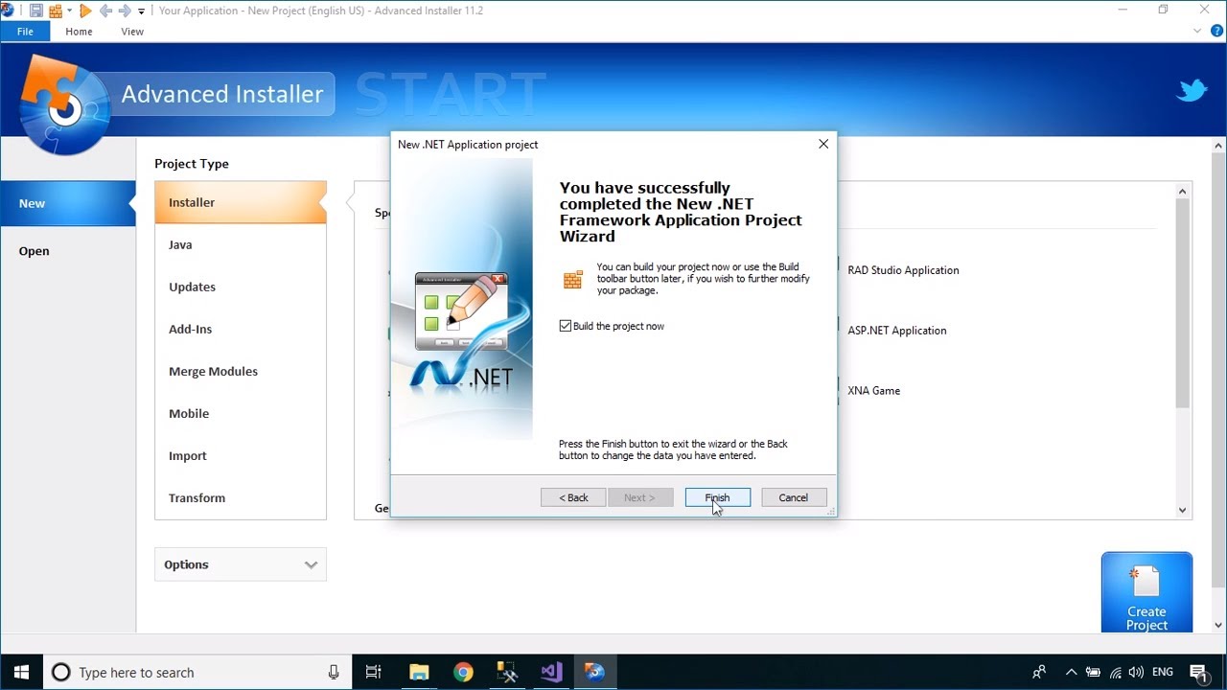Select ASP.NET Application template
The height and width of the screenshot is (690, 1227).
[897, 331]
